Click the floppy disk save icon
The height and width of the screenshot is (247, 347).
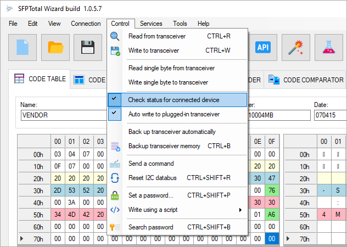(x=88, y=47)
